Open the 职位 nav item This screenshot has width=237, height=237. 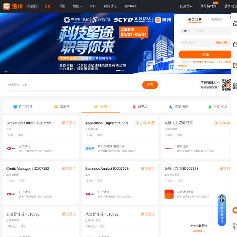pos(62,6)
